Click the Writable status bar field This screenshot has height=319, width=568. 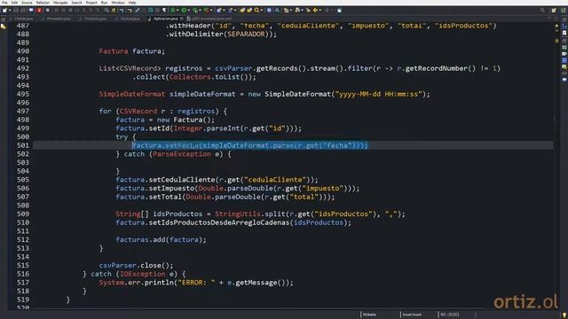369,315
